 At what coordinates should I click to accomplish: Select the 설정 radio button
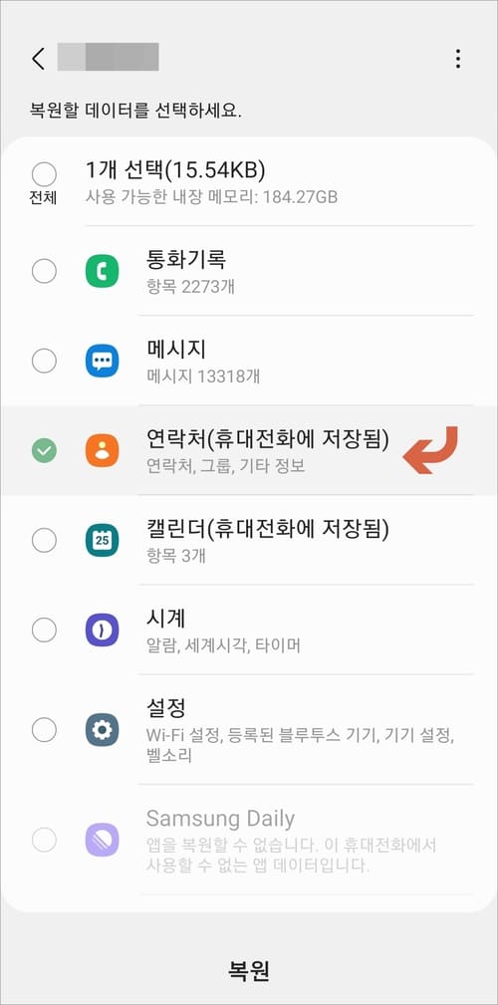pyautogui.click(x=44, y=729)
